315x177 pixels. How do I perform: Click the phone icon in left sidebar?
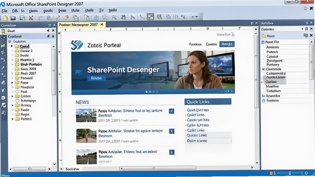[3, 38]
